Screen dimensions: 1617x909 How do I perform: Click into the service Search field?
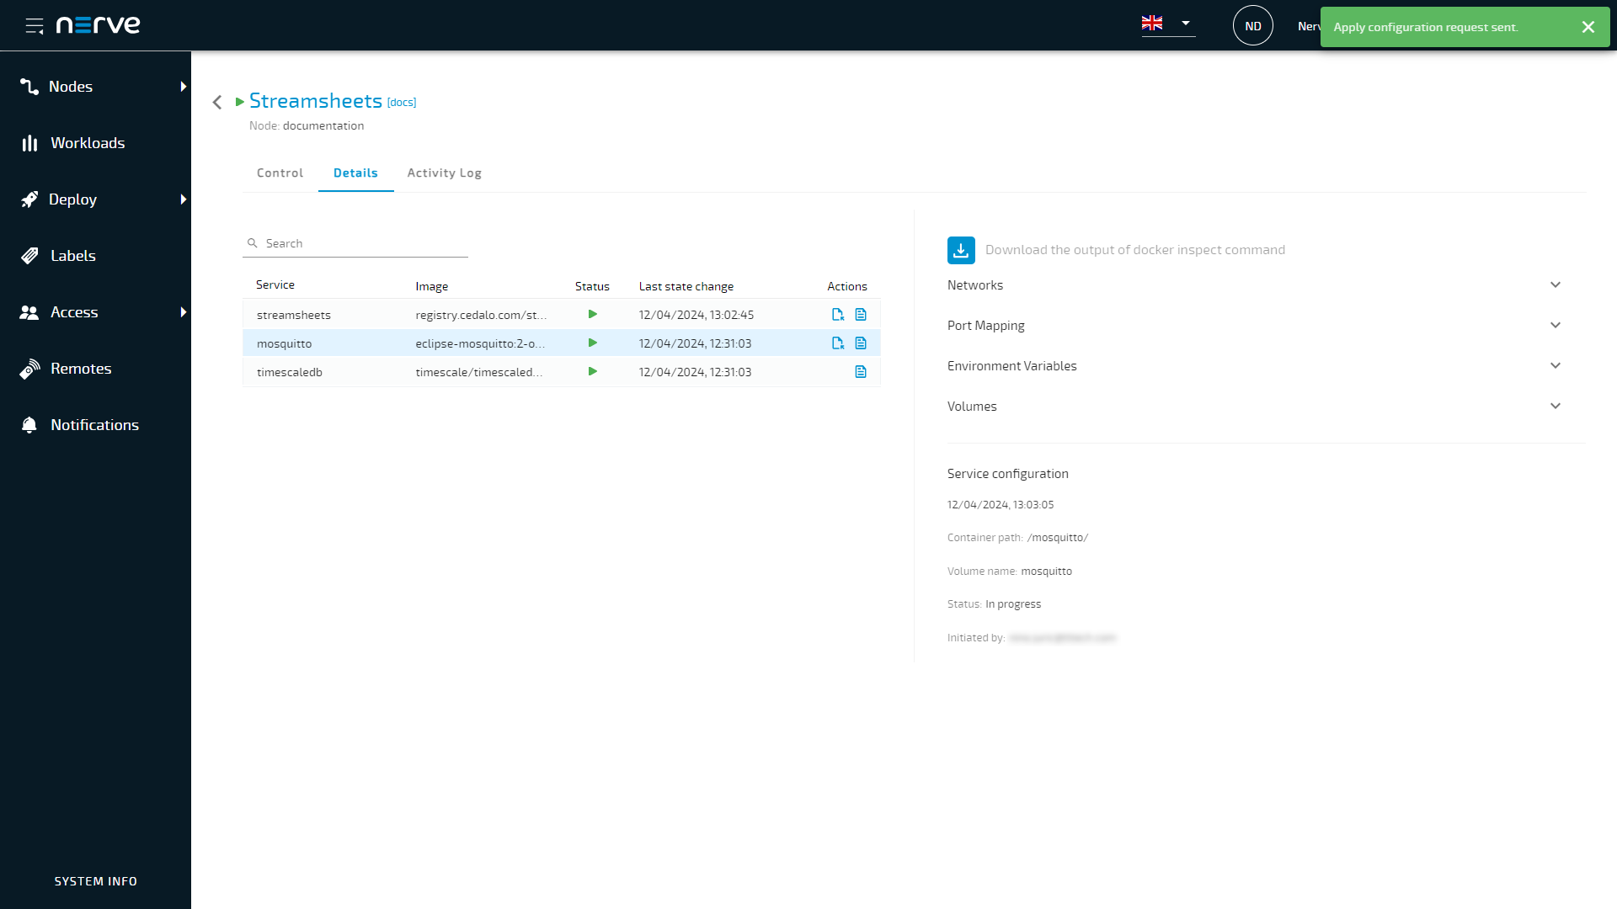362,243
